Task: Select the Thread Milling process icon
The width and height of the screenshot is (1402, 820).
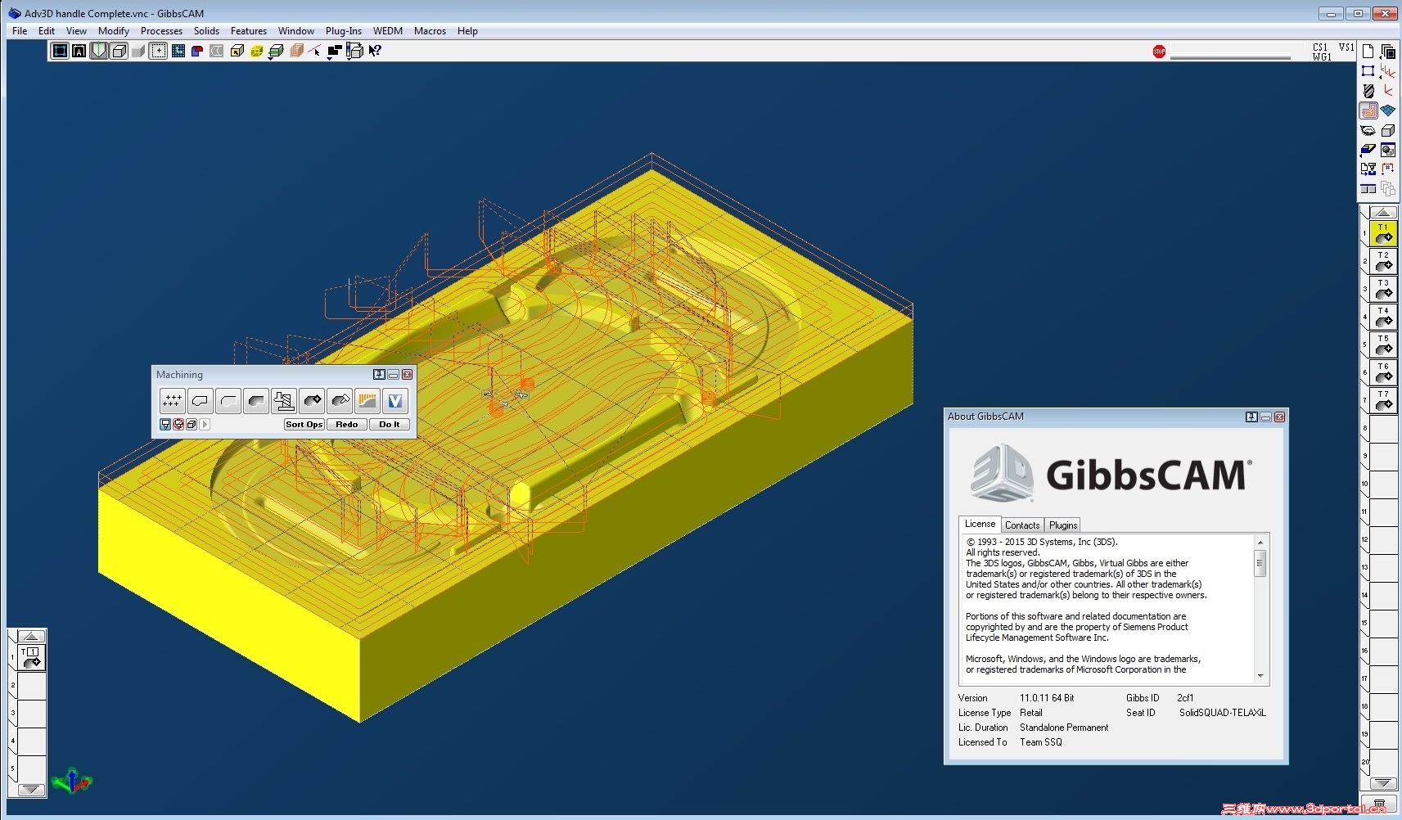Action: [283, 401]
